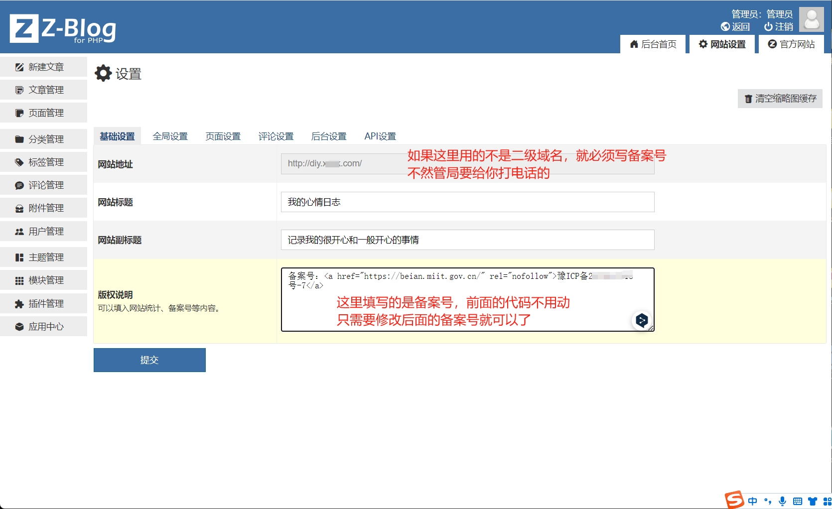Image resolution: width=832 pixels, height=509 pixels.
Task: Open the 主题管理 theme manager
Action: pyautogui.click(x=45, y=257)
